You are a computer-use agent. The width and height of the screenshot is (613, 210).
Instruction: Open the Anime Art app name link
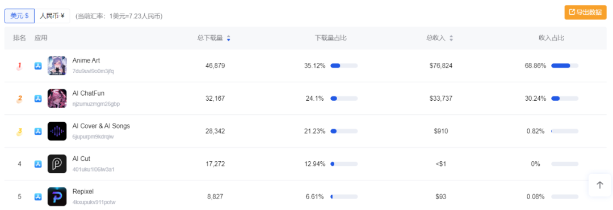(86, 61)
